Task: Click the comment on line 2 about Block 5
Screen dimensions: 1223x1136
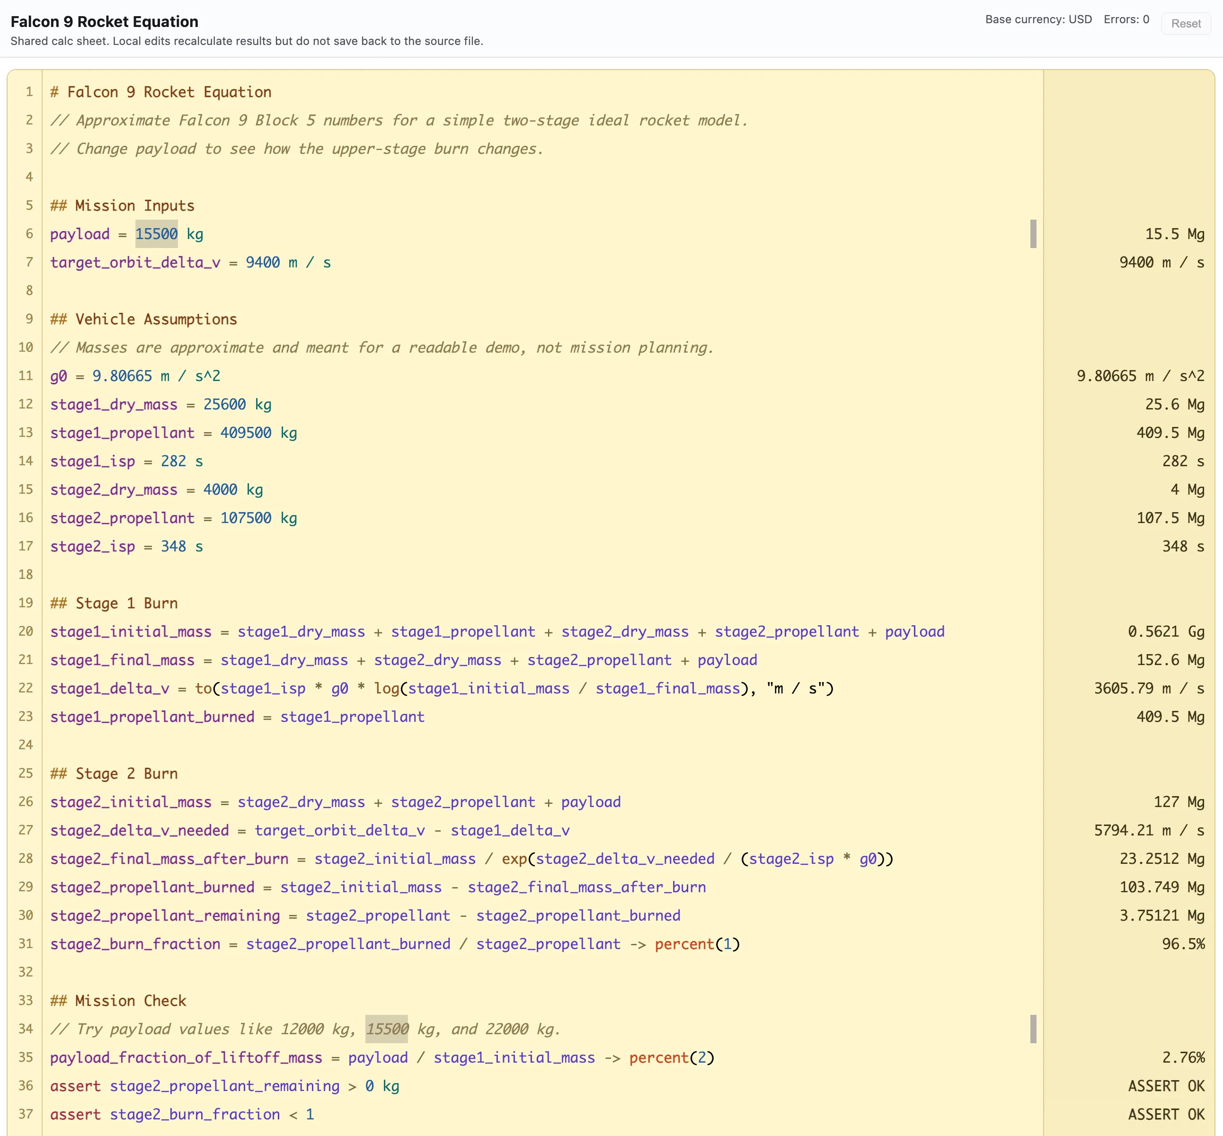Action: [399, 121]
